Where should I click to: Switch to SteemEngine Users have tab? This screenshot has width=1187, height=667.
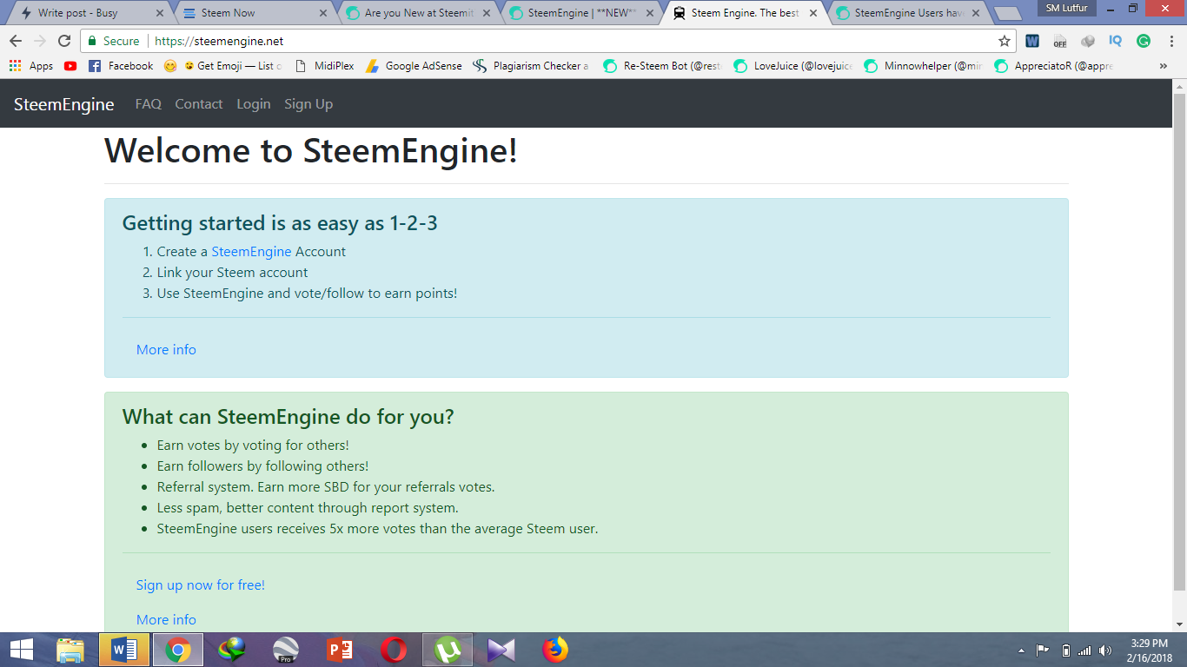click(x=905, y=13)
